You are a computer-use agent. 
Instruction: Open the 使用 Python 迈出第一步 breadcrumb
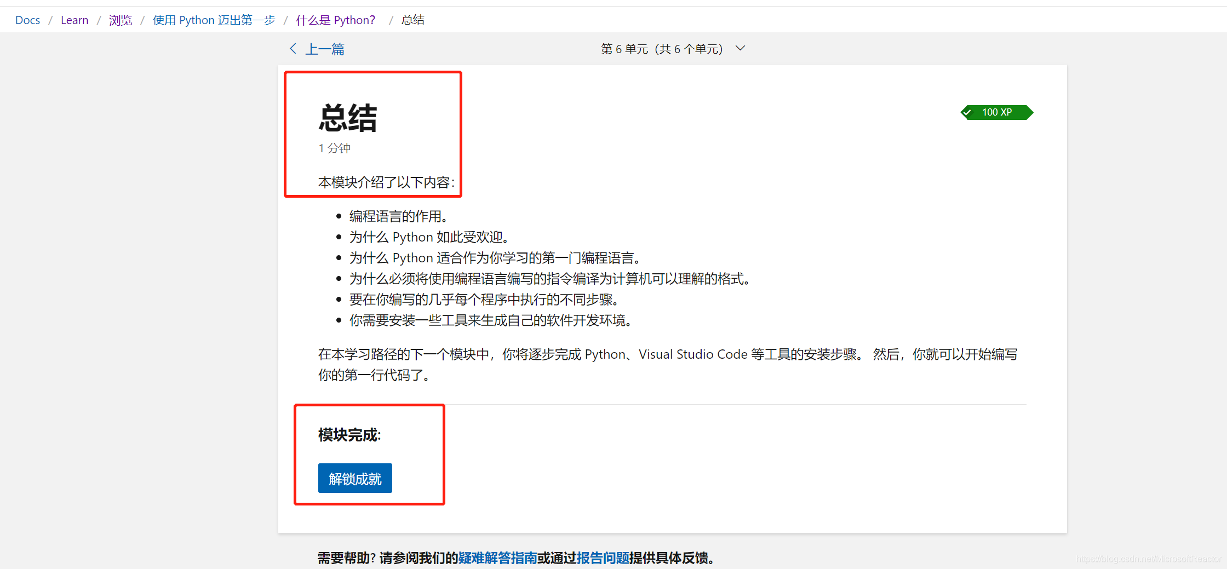pyautogui.click(x=214, y=20)
